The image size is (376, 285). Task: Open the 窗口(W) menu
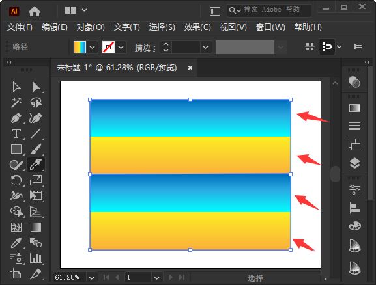(270, 27)
